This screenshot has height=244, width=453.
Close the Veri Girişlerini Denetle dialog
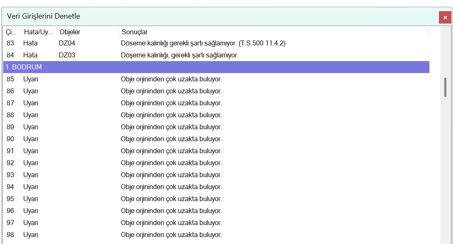(x=445, y=18)
